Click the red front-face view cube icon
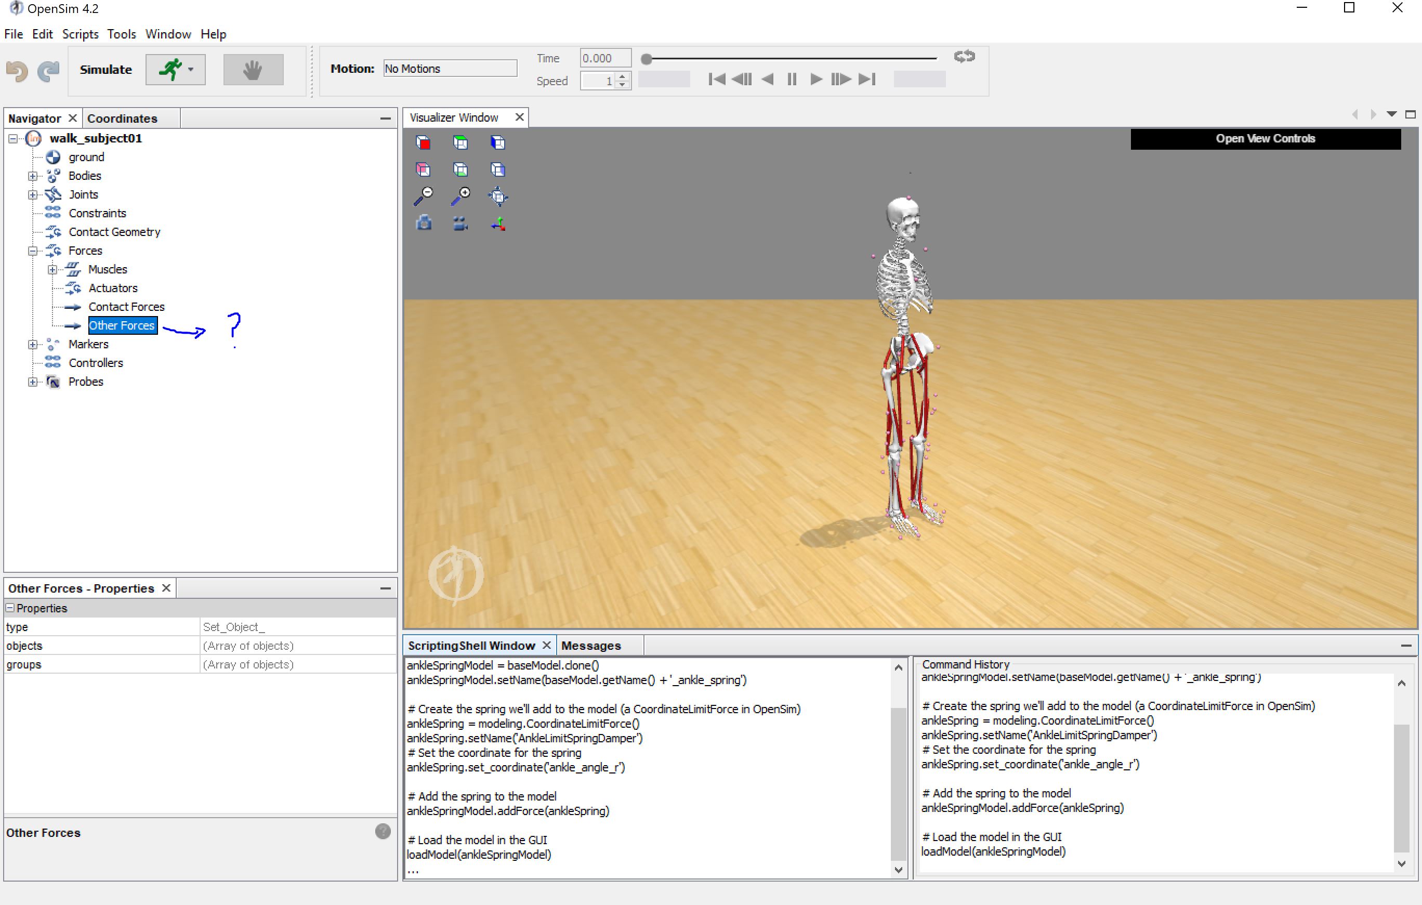 (x=423, y=142)
